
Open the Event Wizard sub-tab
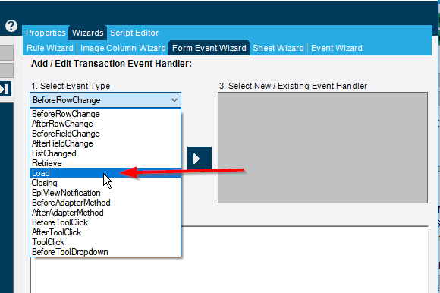click(337, 48)
